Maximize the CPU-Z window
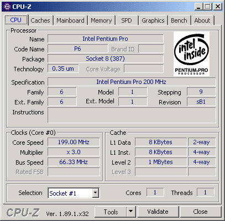This screenshot has height=221, width=225. [x=208, y=7]
